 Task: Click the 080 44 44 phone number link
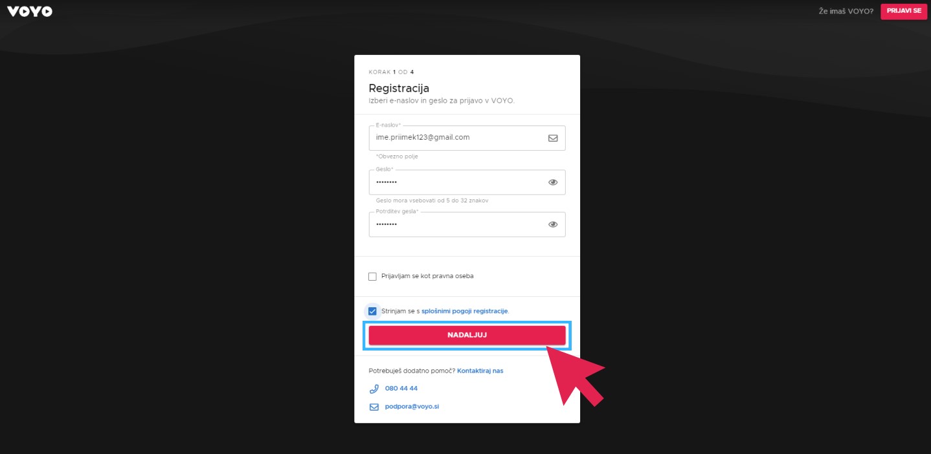point(401,389)
